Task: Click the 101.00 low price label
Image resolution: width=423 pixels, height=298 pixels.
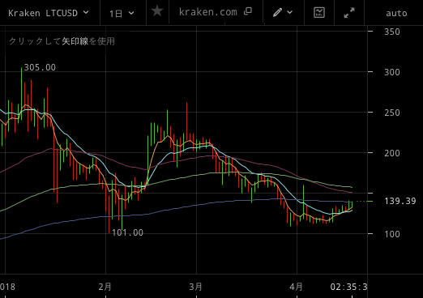Action: 127,232
